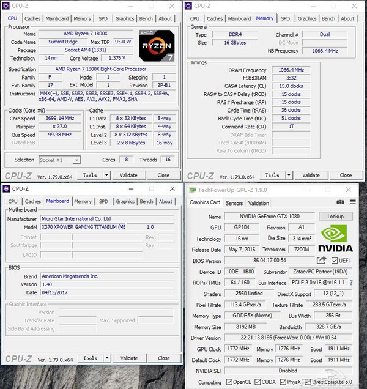Click the Code Name value Summit Ridge
This screenshot has width=367, height=389.
coord(63,42)
